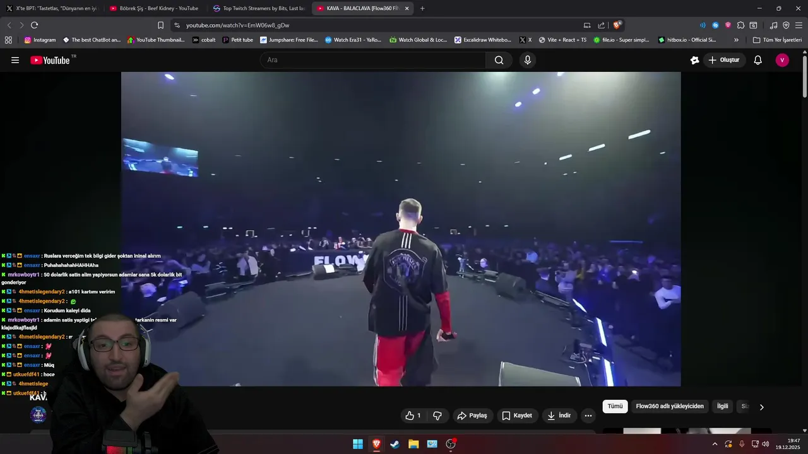Open Steam from the taskbar
Screen dimensions: 808x454
click(x=395, y=444)
